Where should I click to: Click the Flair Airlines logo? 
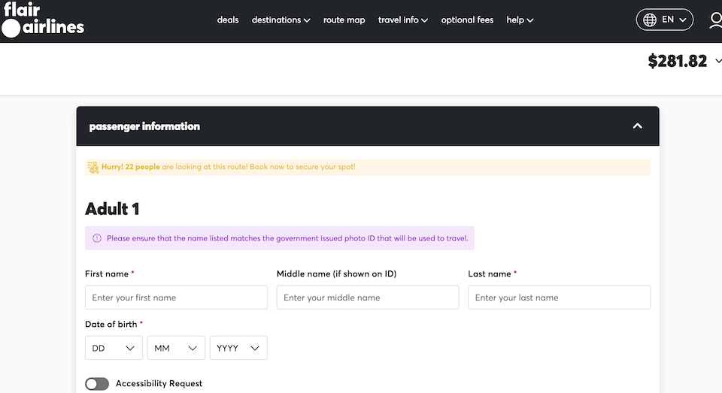pos(43,20)
